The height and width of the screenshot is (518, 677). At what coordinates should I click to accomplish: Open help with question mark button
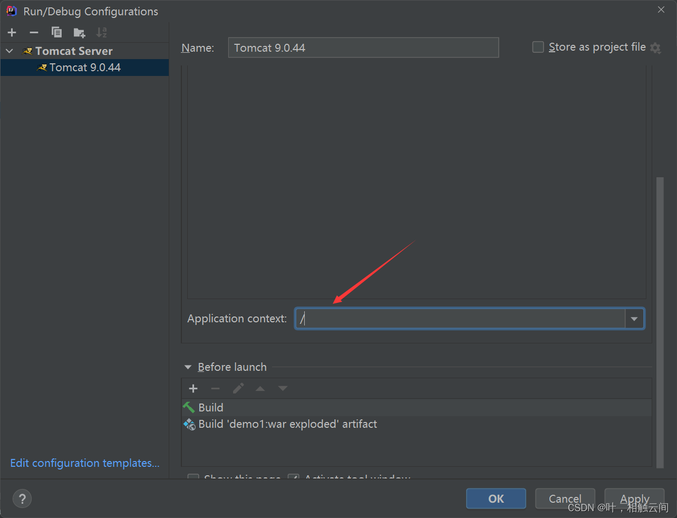[22, 498]
